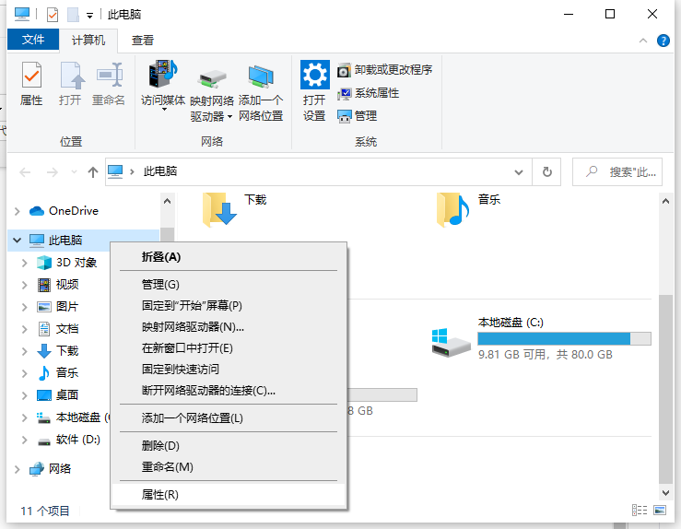Image resolution: width=681 pixels, height=529 pixels.
Task: Click the Refresh button beside address bar
Action: coord(546,172)
